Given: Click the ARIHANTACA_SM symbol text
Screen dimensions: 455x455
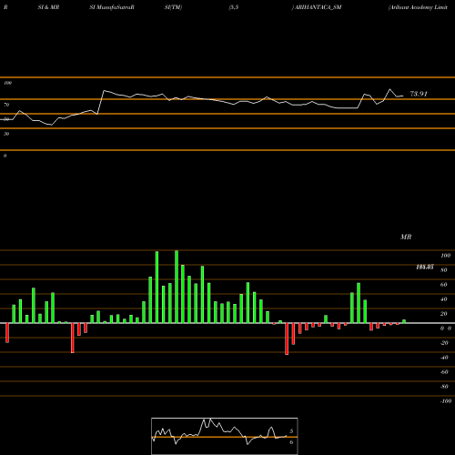Looking at the screenshot, I should pos(318,7).
